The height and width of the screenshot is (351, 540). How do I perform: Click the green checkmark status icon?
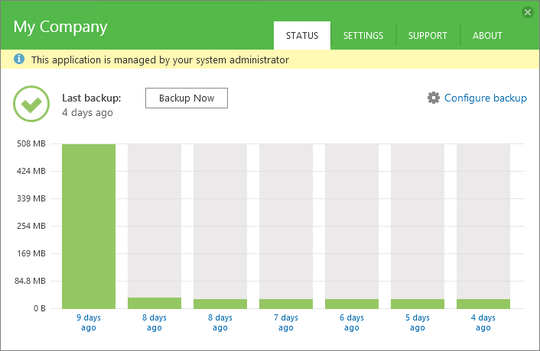(31, 105)
